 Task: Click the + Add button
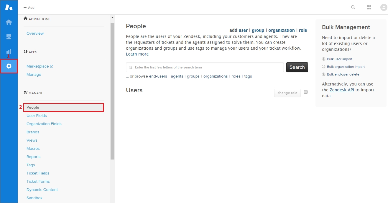point(29,8)
